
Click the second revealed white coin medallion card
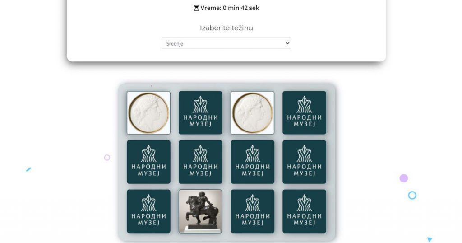pos(253,112)
